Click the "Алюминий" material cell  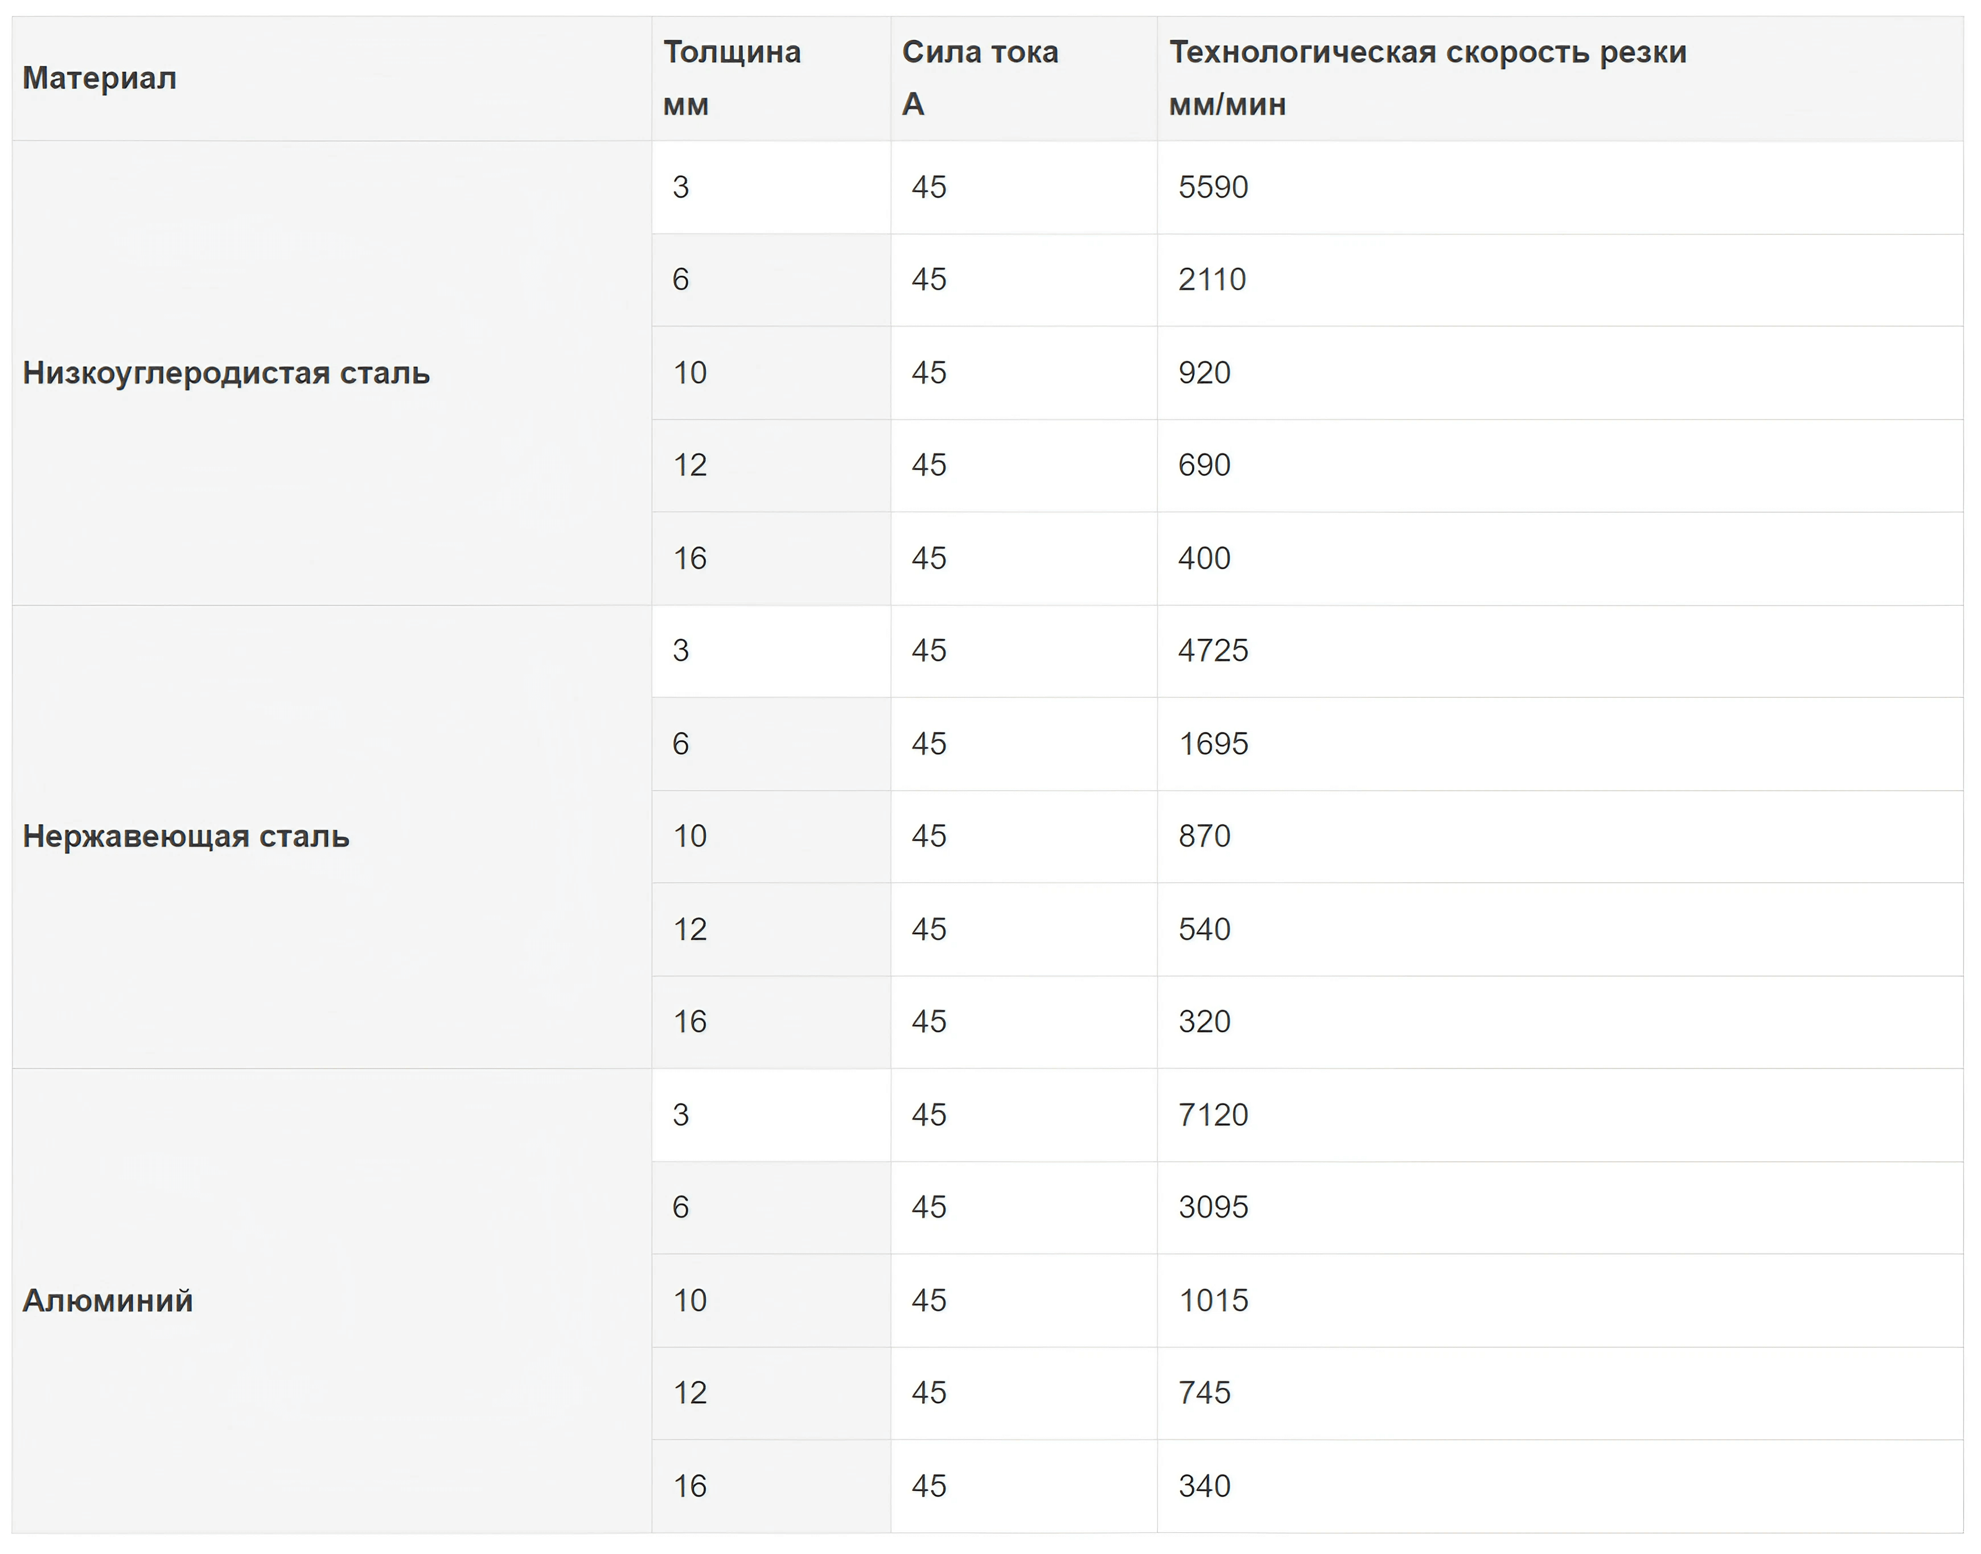(x=108, y=1300)
